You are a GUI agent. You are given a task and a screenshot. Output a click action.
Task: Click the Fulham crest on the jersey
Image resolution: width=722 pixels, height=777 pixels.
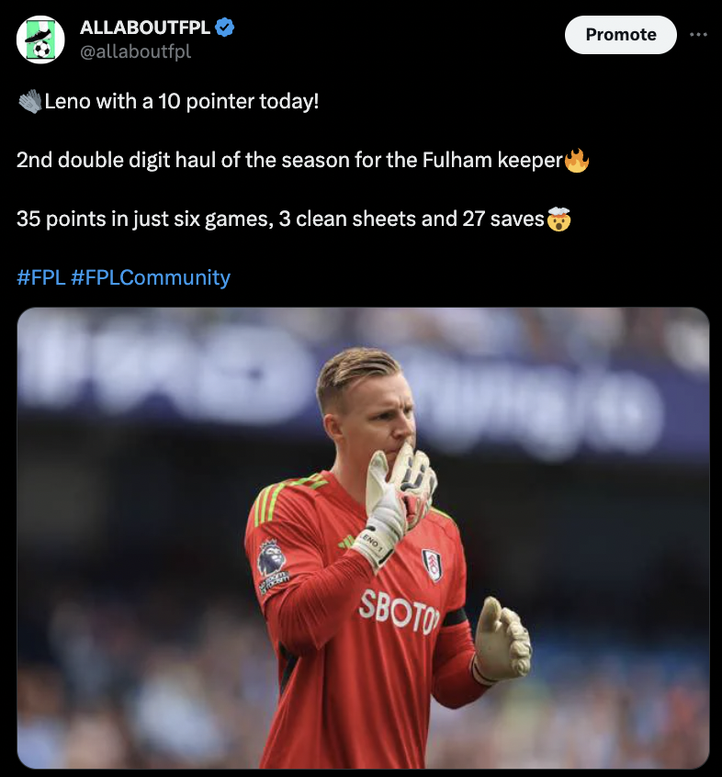433,566
